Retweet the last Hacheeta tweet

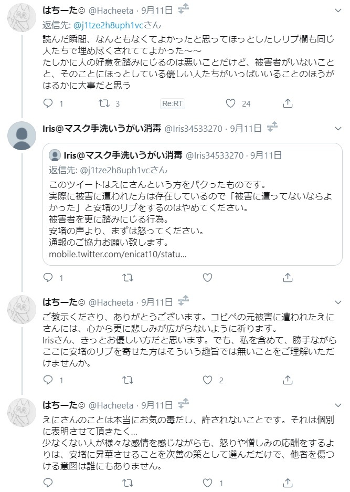[x=128, y=482]
